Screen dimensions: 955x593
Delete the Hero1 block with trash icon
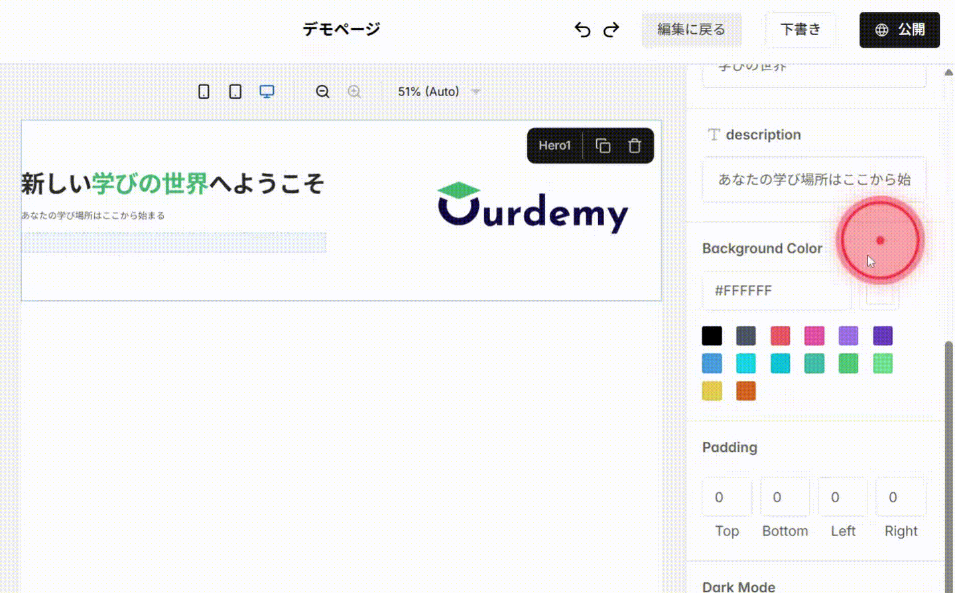click(634, 145)
